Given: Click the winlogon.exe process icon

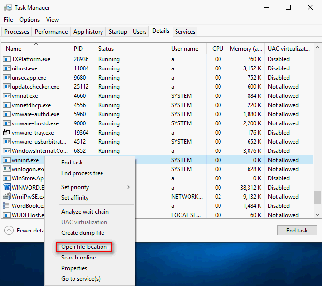Looking at the screenshot, I should tap(7, 169).
